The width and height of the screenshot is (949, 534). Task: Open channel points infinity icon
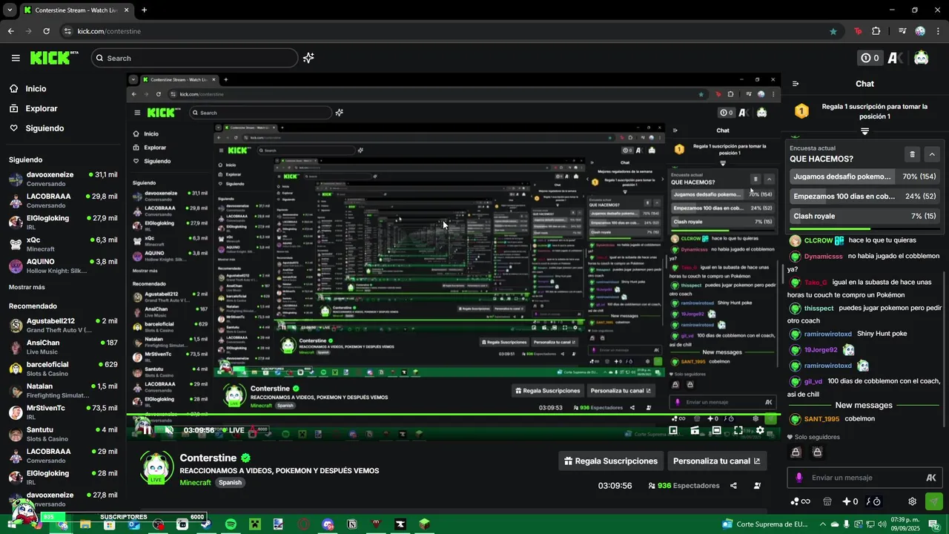click(801, 501)
